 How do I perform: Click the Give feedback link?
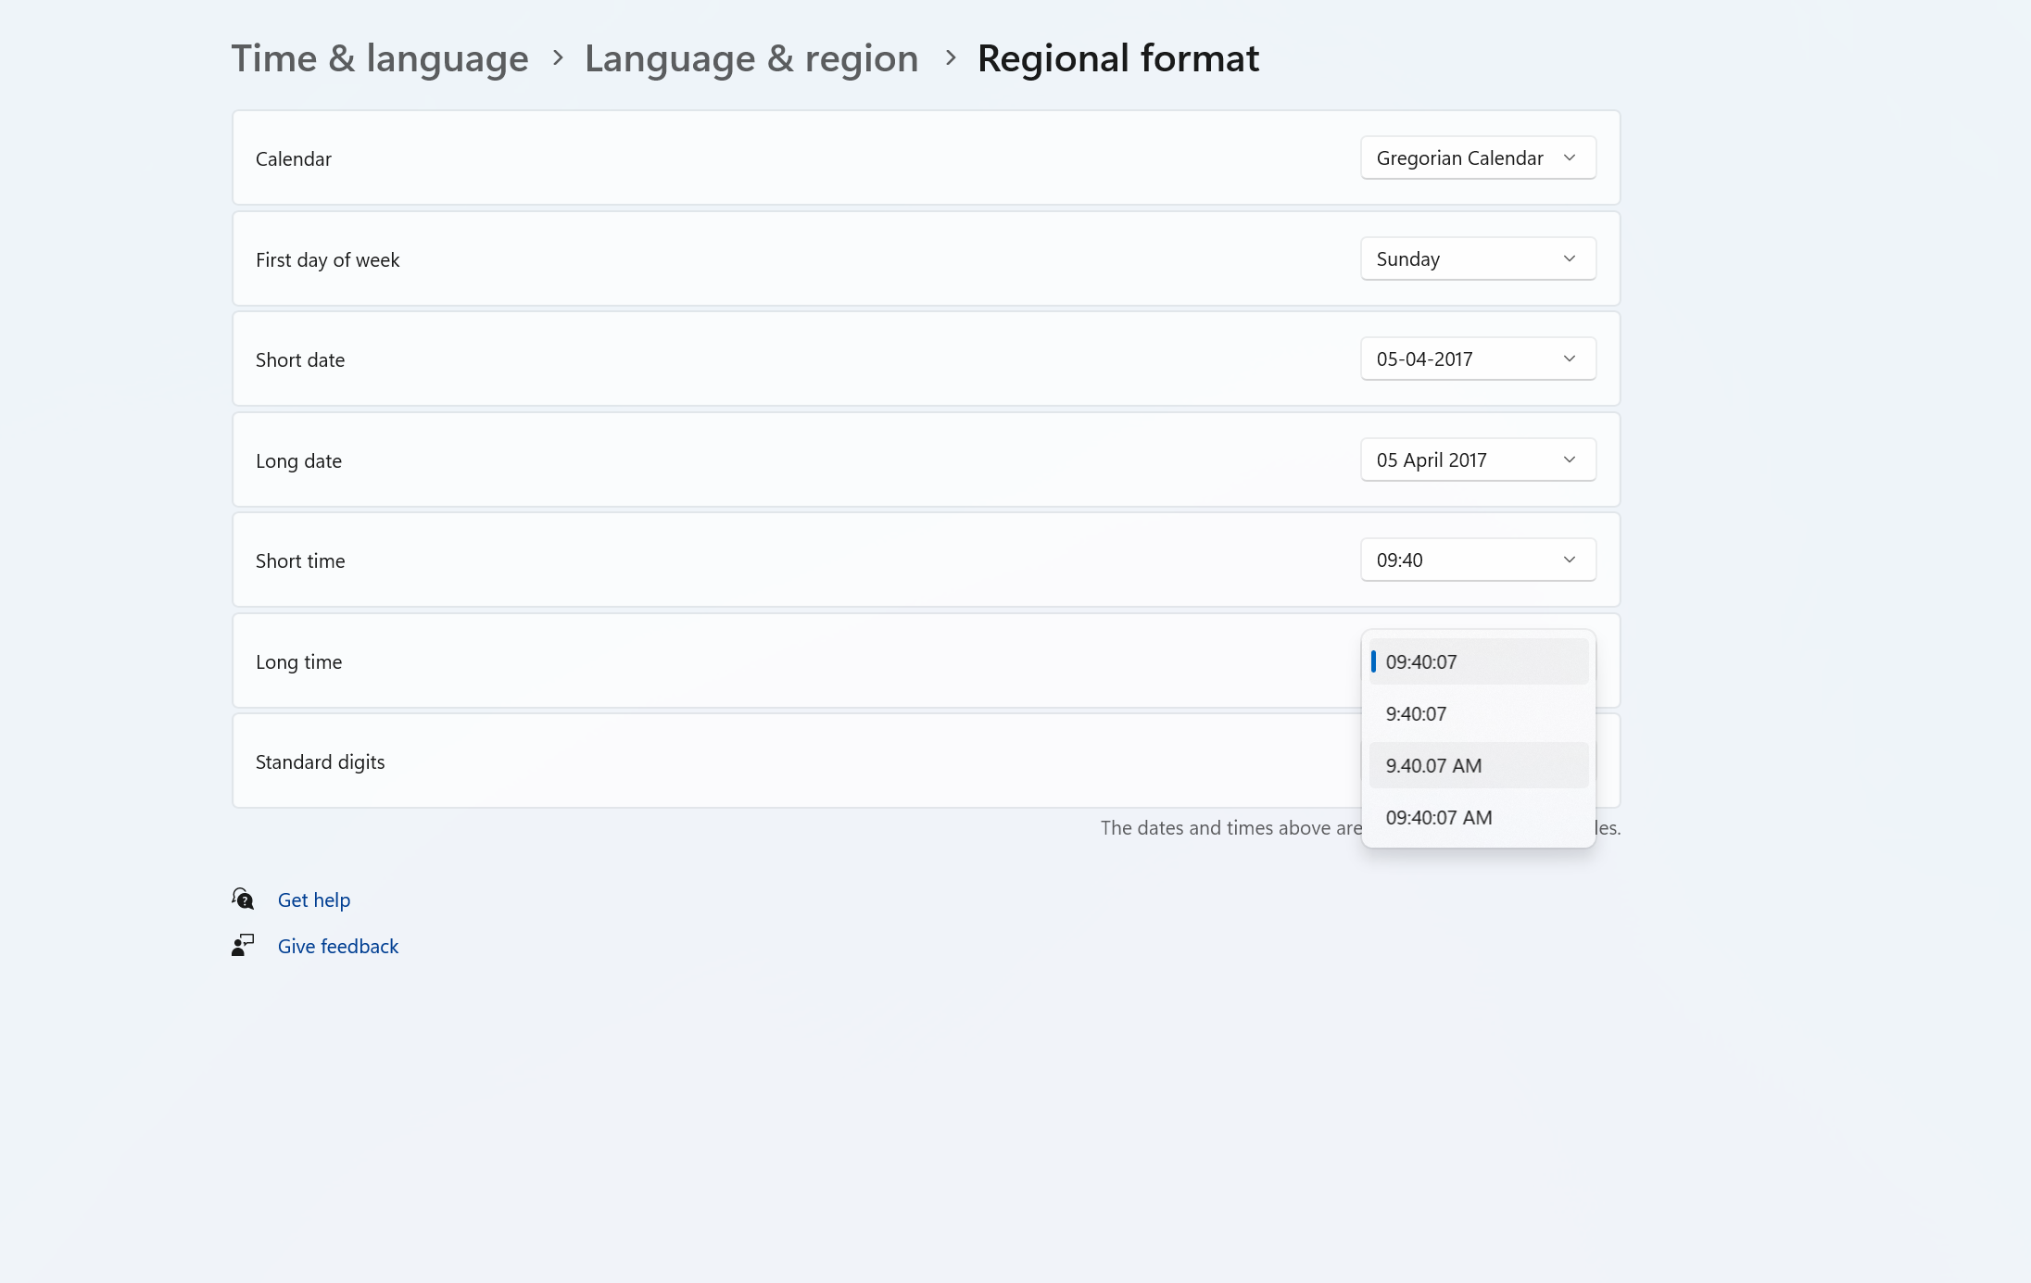(338, 947)
